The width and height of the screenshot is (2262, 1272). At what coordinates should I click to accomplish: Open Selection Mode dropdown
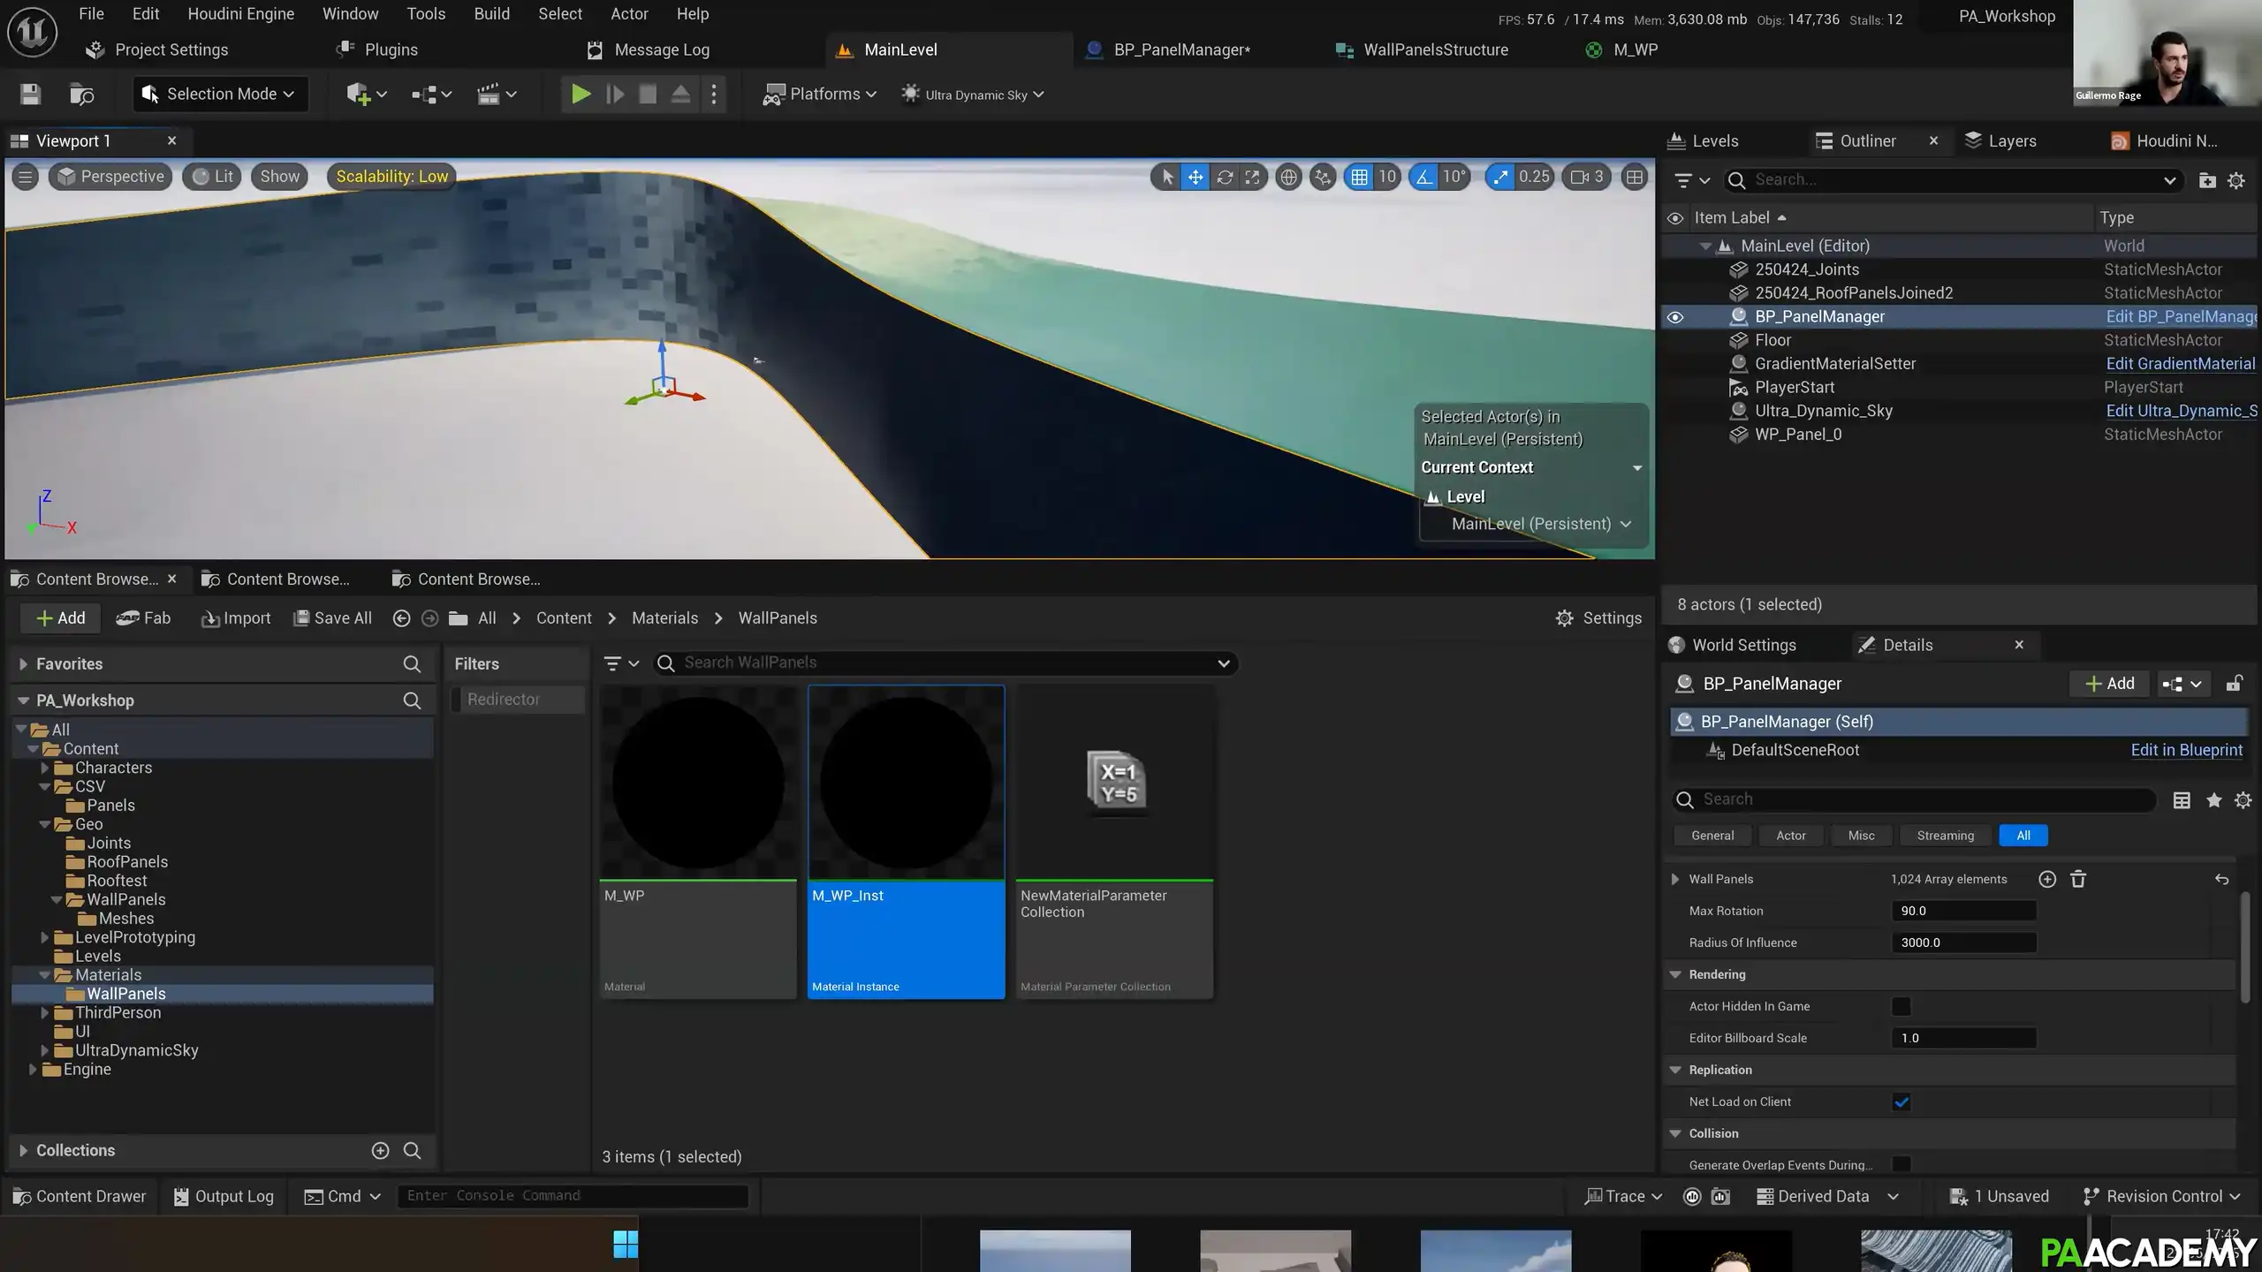[219, 95]
